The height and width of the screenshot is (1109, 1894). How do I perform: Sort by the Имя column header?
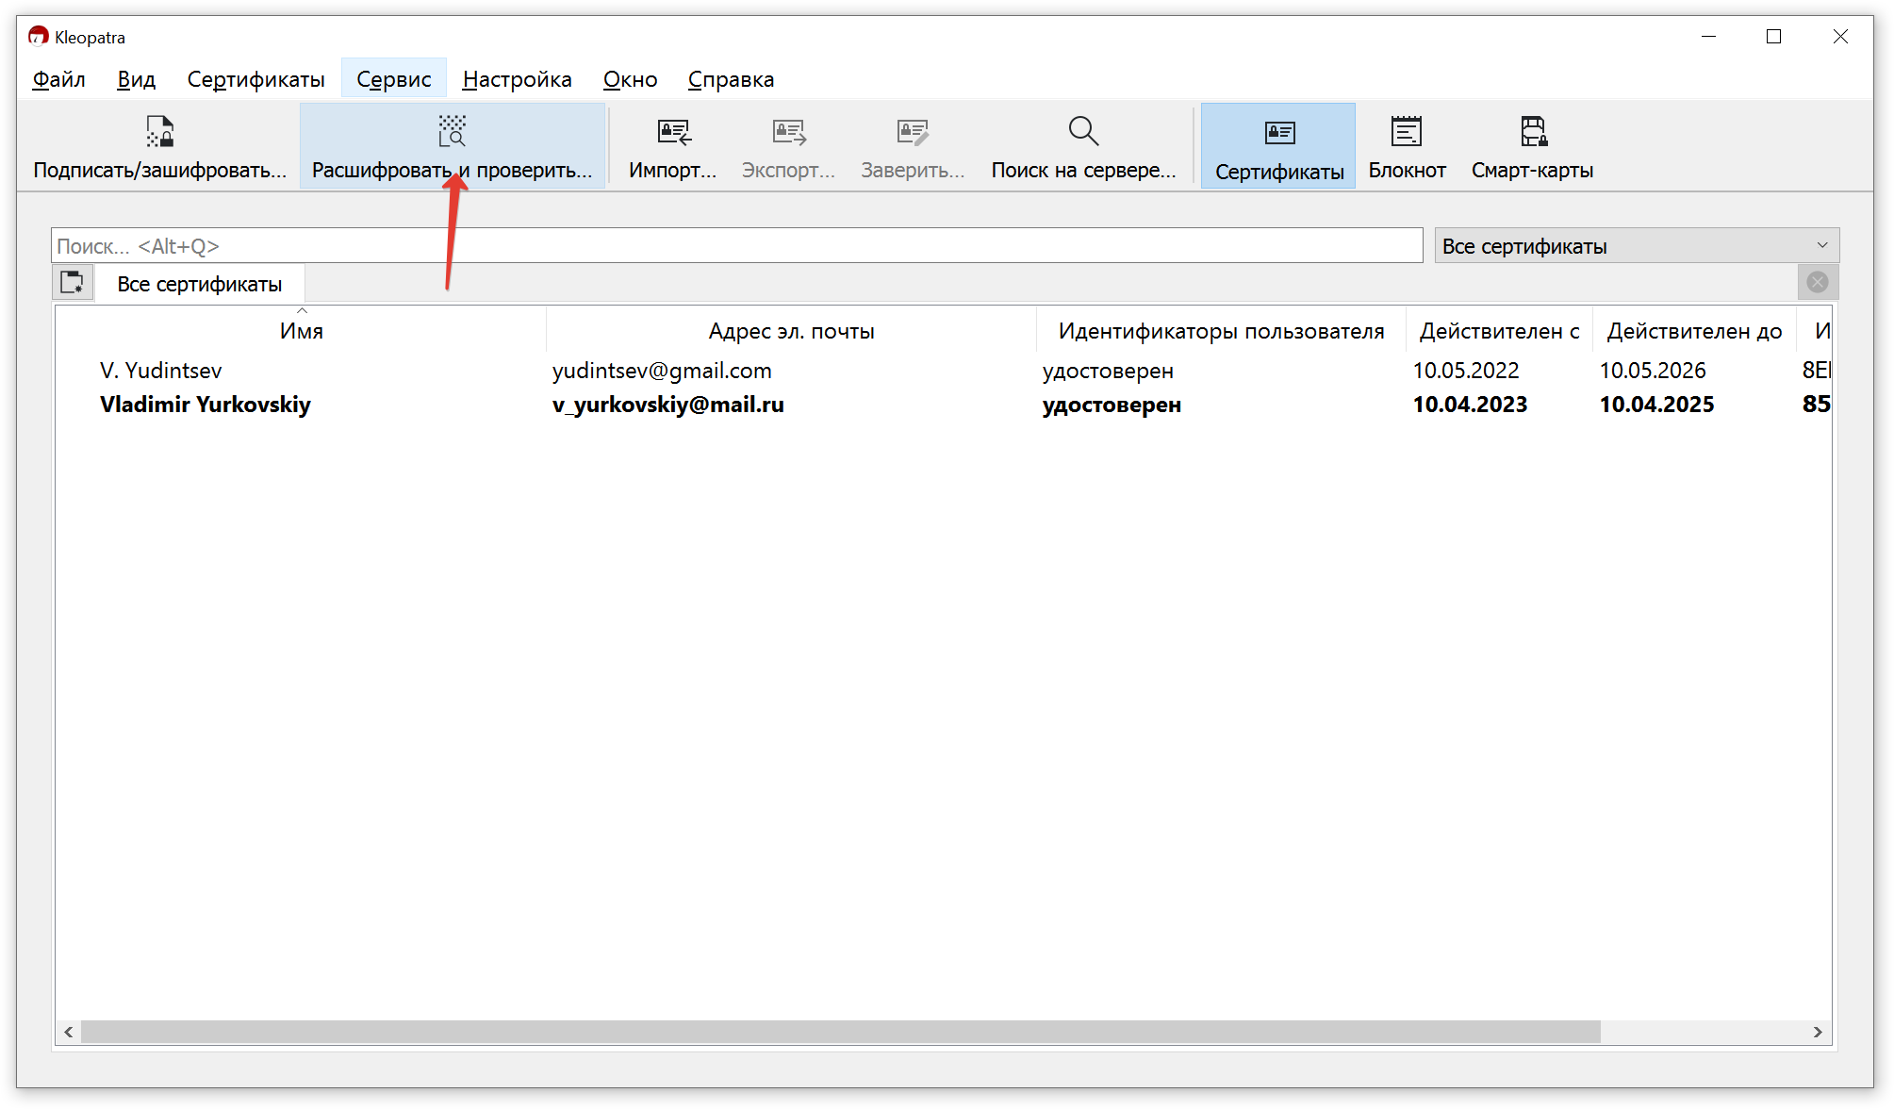pyautogui.click(x=302, y=331)
